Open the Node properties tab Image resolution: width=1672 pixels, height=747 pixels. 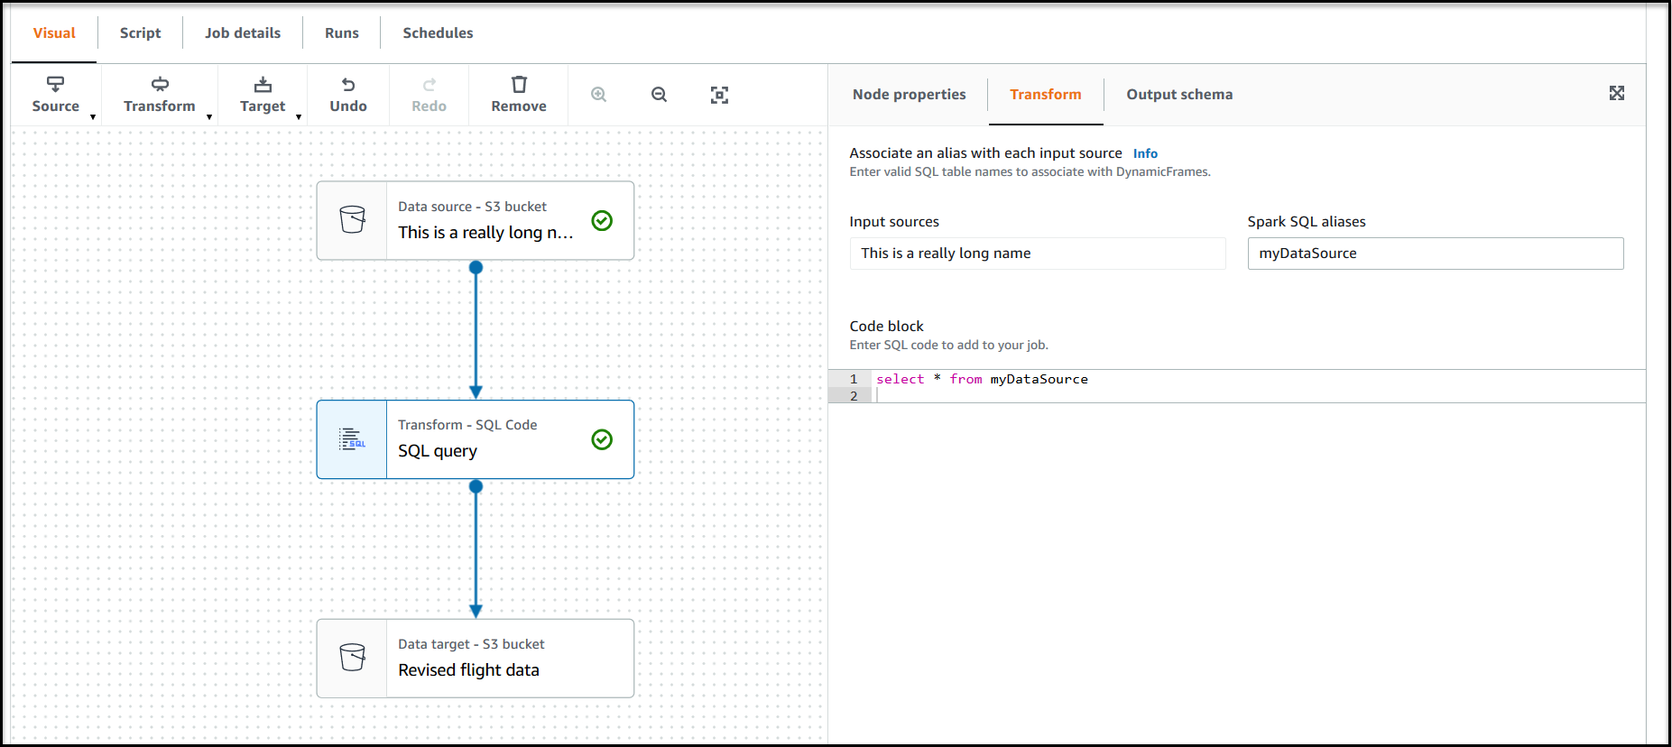[909, 95]
